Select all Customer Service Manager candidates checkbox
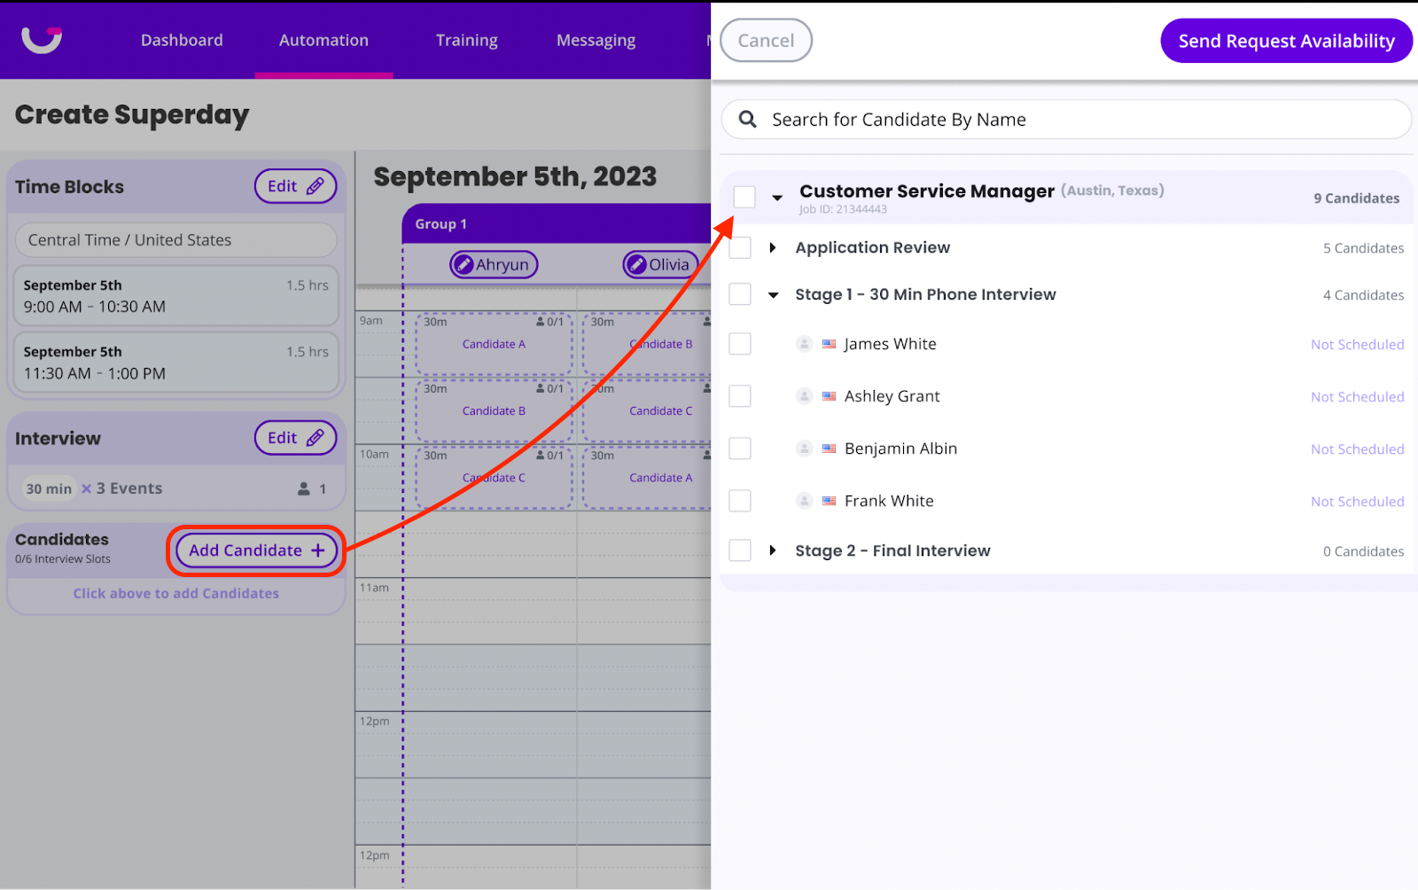This screenshot has width=1418, height=890. tap(744, 197)
